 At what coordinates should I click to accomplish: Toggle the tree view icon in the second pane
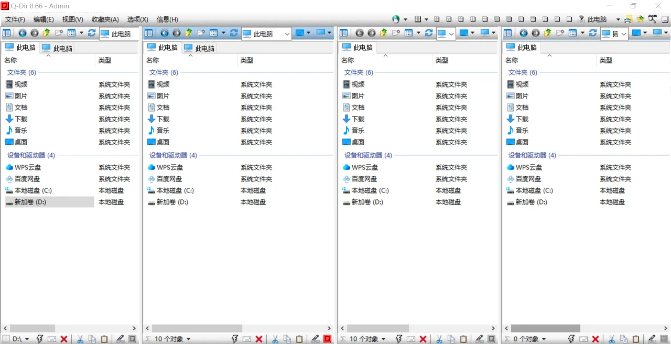click(x=149, y=33)
